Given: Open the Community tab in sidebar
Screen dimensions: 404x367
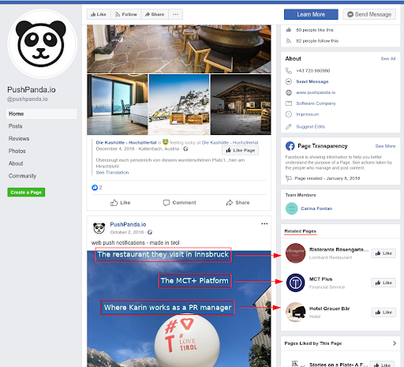Looking at the screenshot, I should [x=22, y=176].
